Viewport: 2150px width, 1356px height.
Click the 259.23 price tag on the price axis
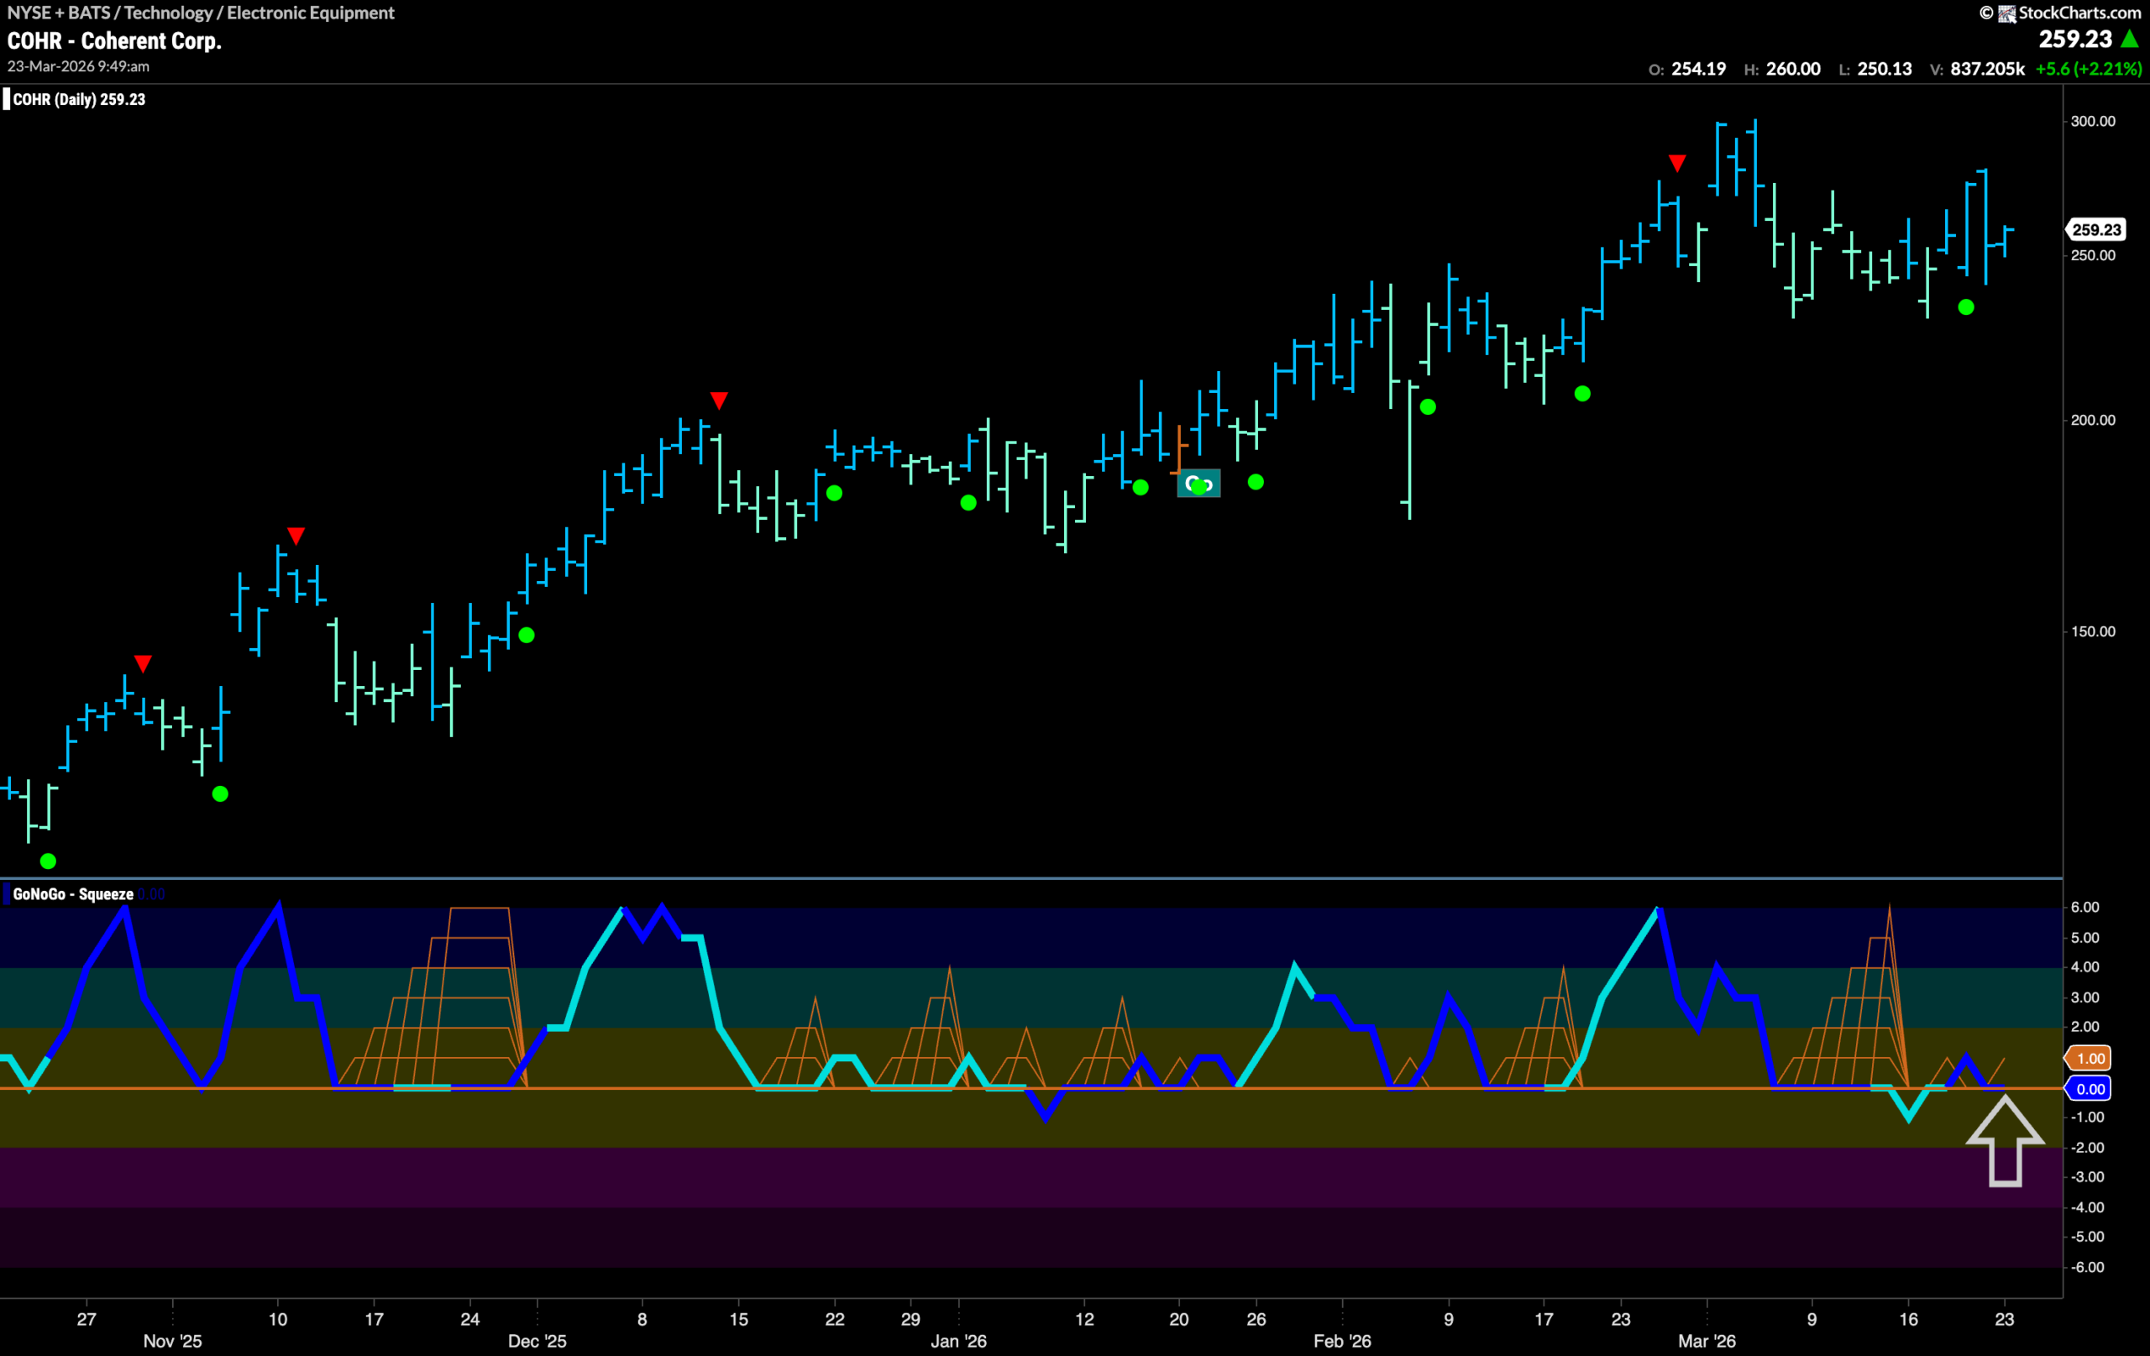point(2095,230)
